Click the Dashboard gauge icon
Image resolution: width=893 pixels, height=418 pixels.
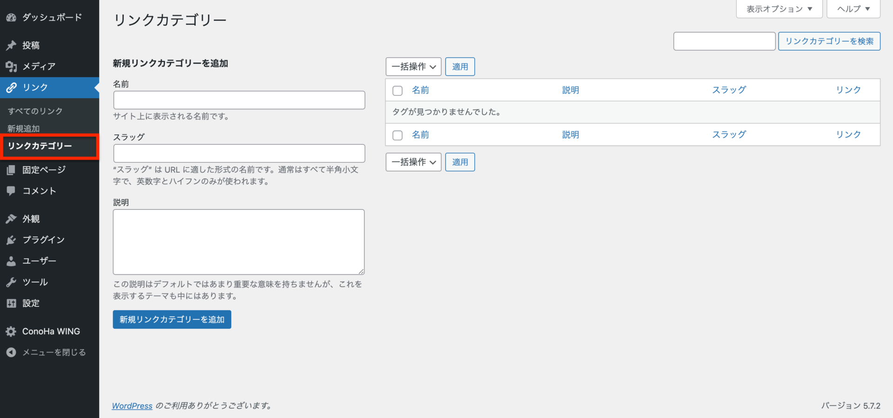coord(11,18)
